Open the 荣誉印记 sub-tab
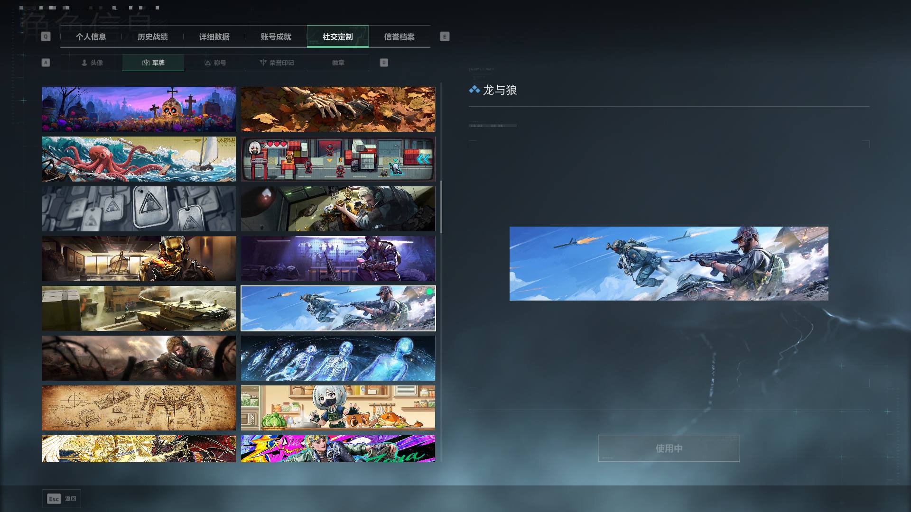The width and height of the screenshot is (911, 512). pos(277,63)
